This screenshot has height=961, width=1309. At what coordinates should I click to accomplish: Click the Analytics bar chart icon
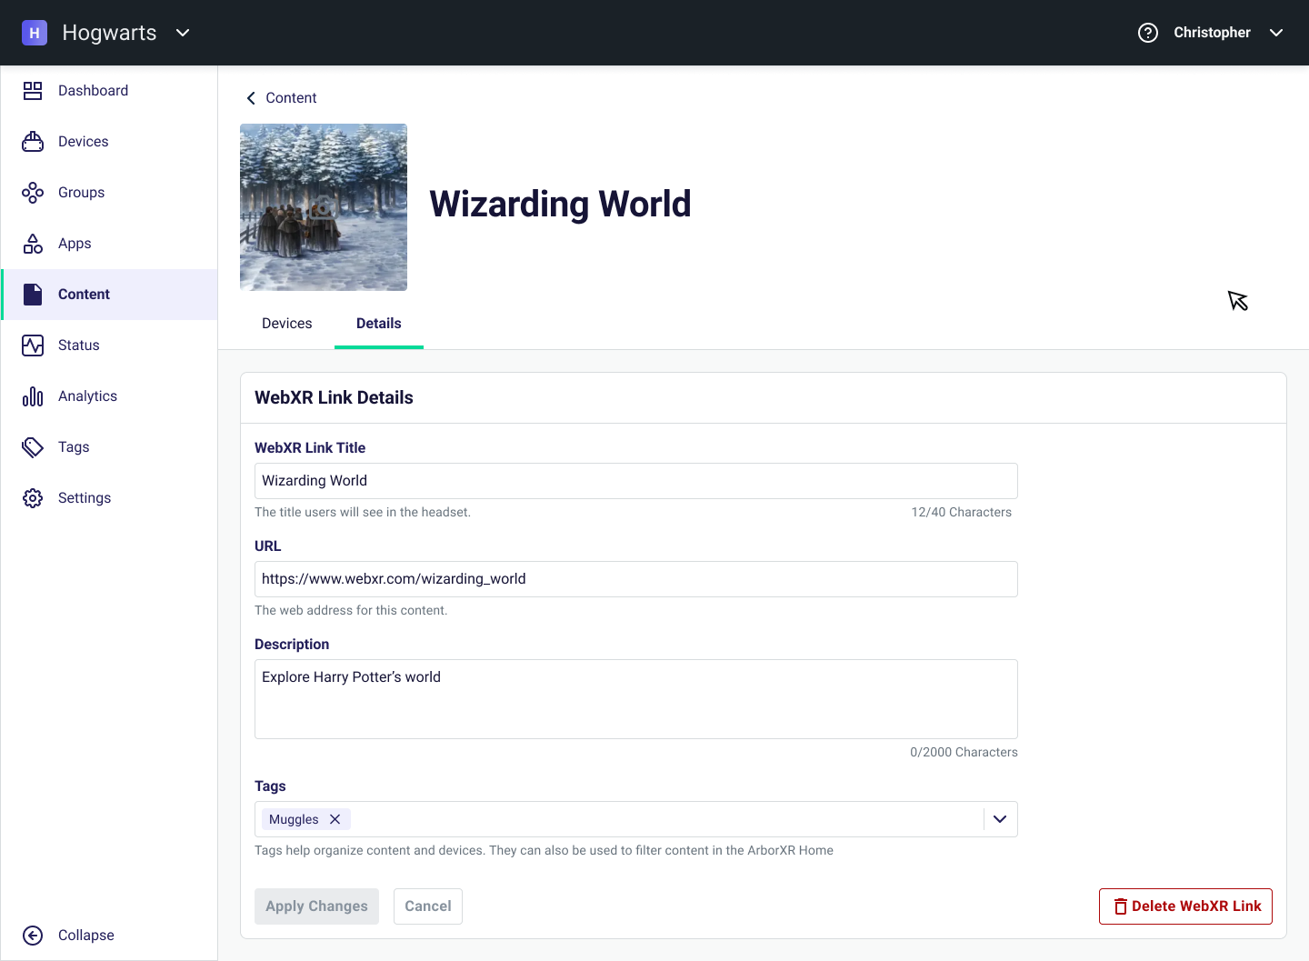pos(33,396)
